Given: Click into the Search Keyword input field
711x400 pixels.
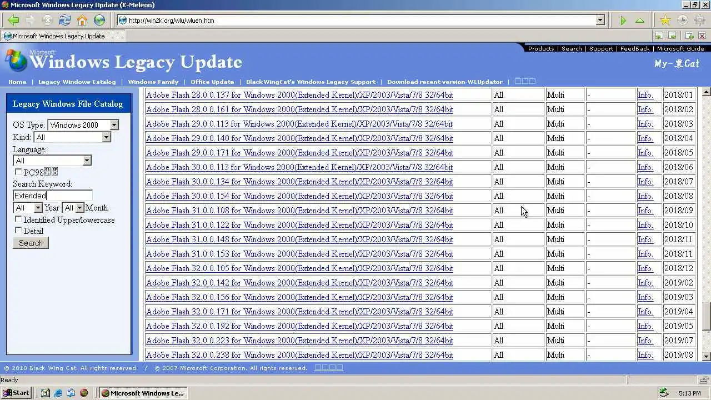Looking at the screenshot, I should (53, 195).
